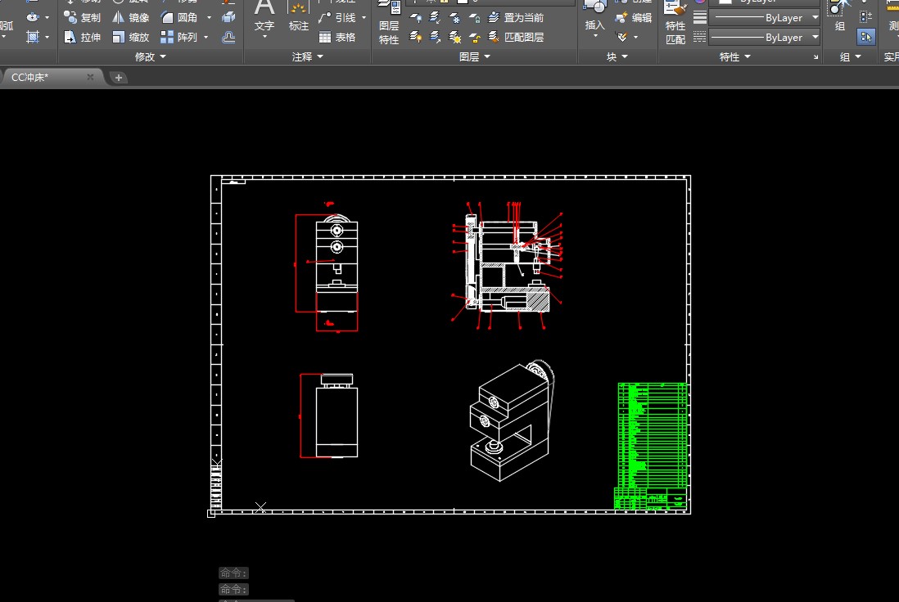Viewport: 899px width, 602px height.
Task: Select the 复制 (Copy) tool
Action: (x=82, y=18)
